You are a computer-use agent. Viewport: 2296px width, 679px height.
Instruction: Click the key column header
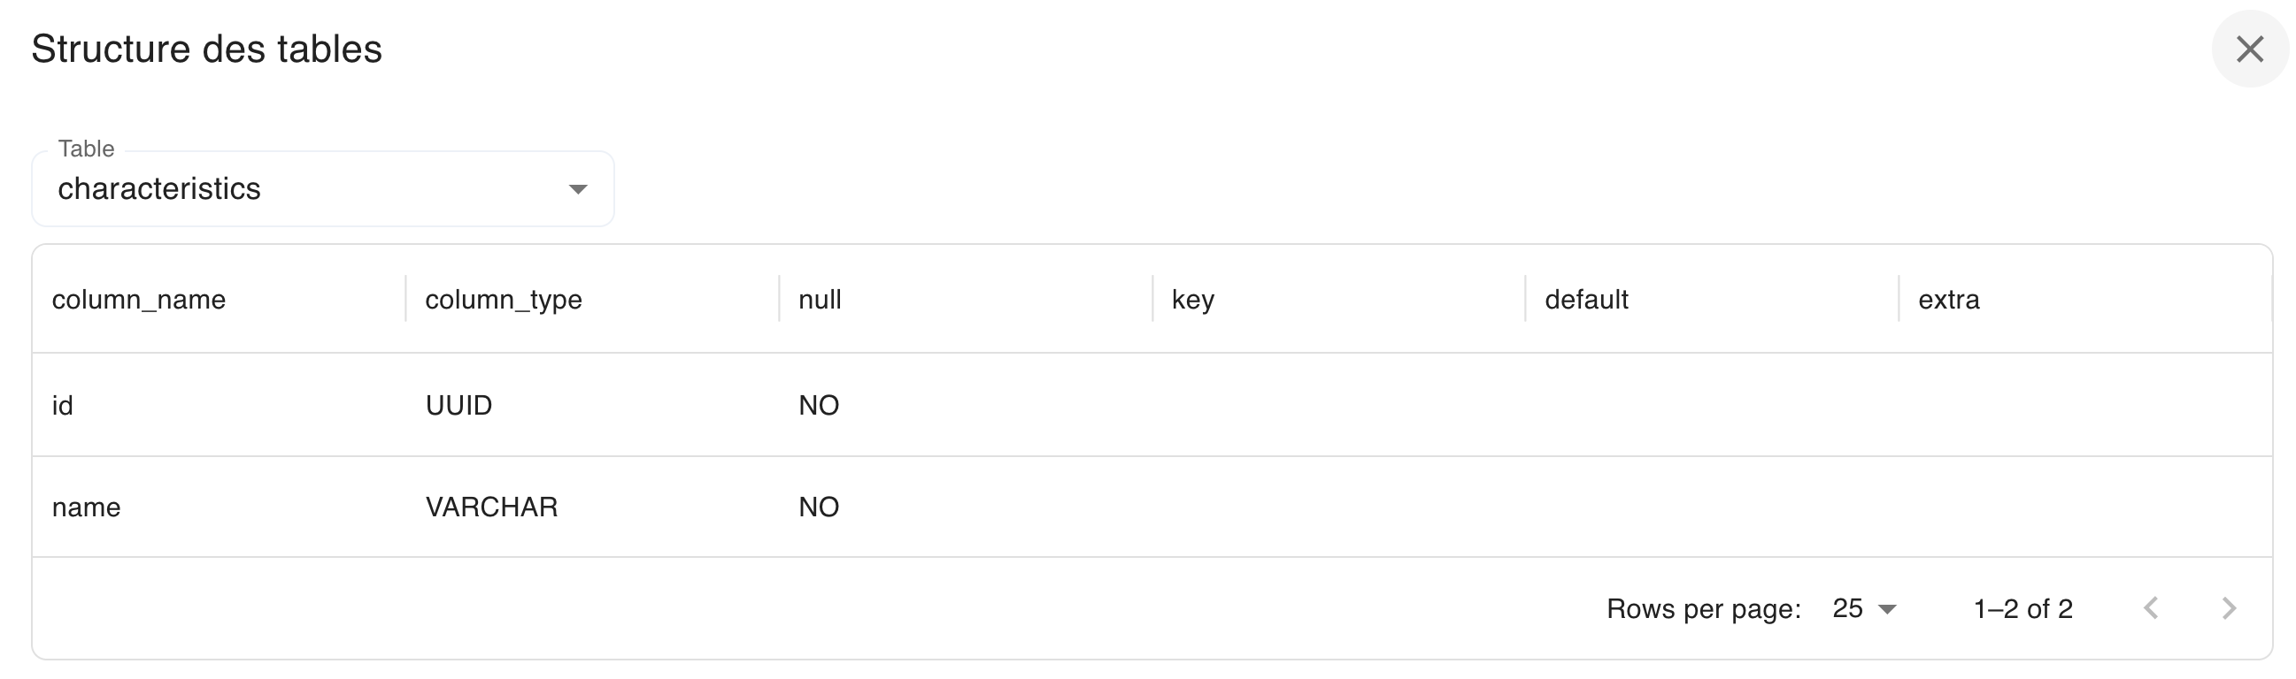coord(1192,300)
